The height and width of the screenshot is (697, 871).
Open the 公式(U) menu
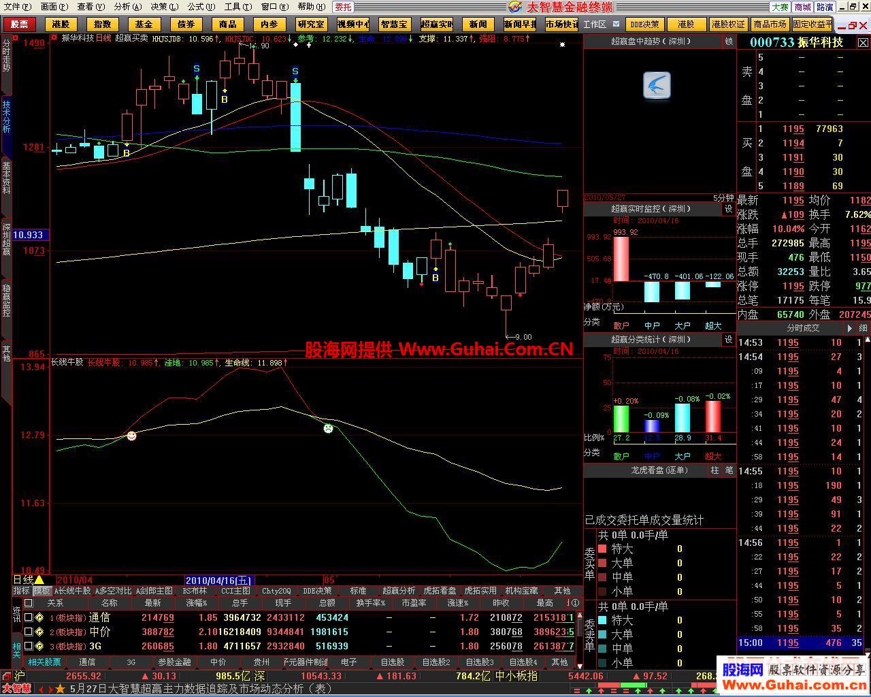click(201, 7)
